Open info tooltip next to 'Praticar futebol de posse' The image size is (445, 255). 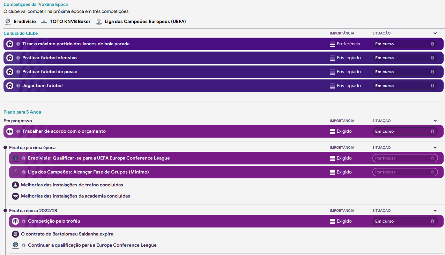tap(18, 72)
